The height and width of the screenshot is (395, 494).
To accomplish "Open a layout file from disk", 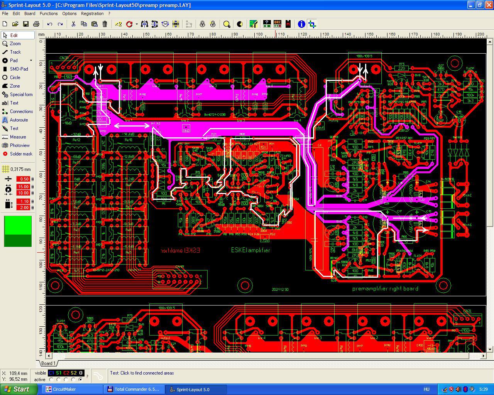I will [15, 24].
